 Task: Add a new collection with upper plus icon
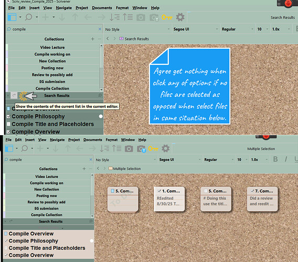tap(92, 39)
